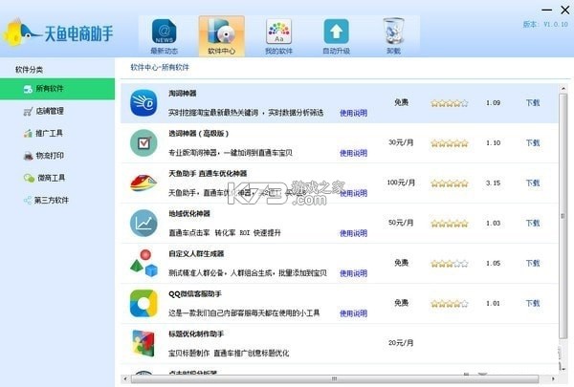Viewport: 574px width, 387px height.
Task: Open 使用说明 for 自定义人群生成器
Action: [x=353, y=273]
